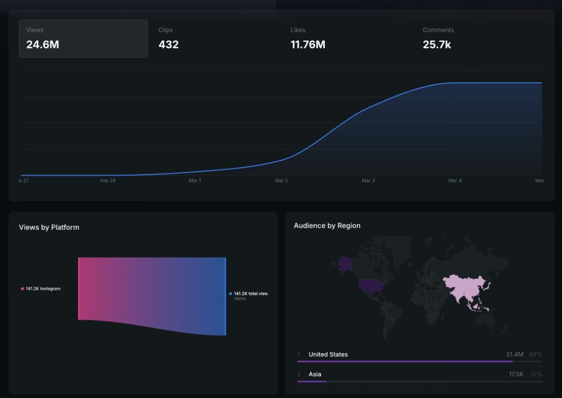Click the Mar 2 axis date label

[x=282, y=180]
